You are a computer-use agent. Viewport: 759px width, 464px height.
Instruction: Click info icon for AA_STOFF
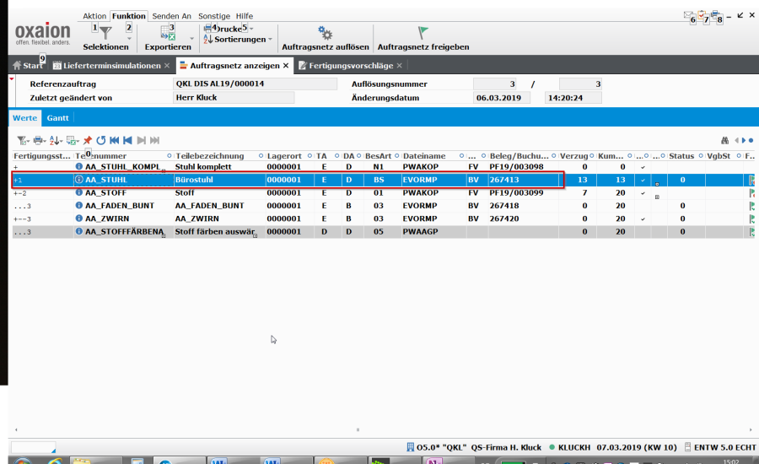pos(79,192)
